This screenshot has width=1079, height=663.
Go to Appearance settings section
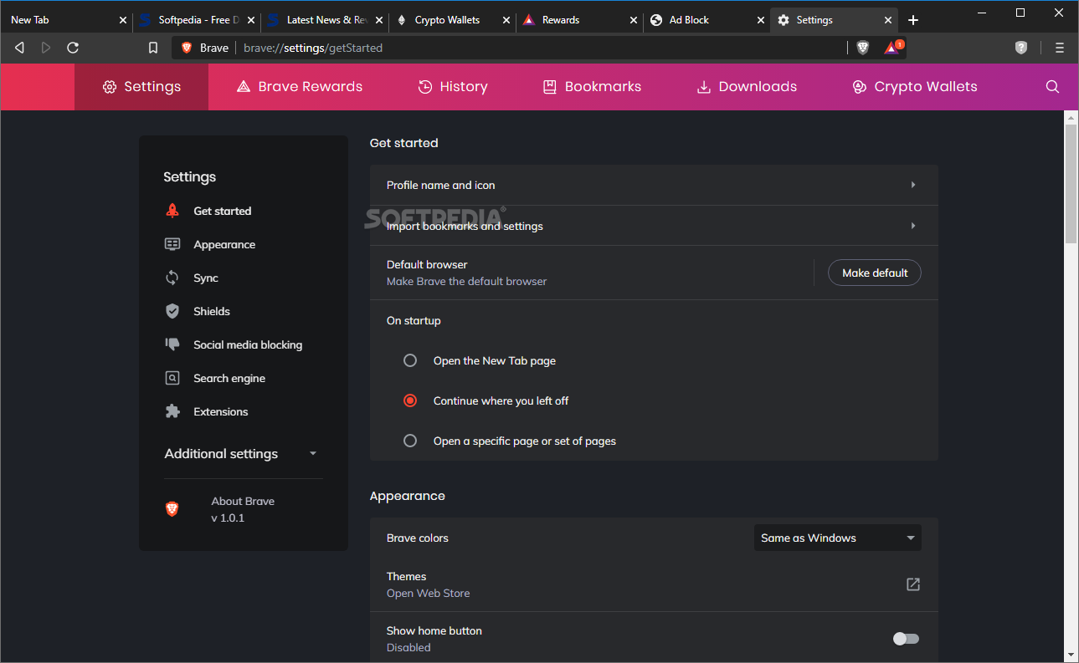pyautogui.click(x=224, y=244)
